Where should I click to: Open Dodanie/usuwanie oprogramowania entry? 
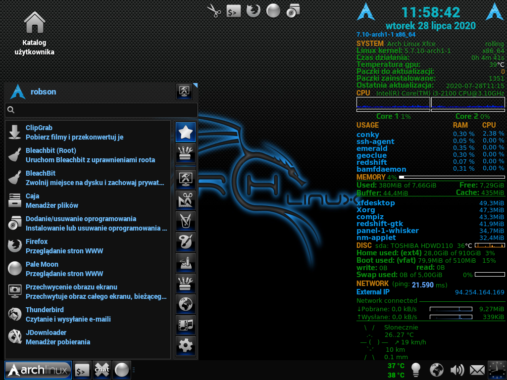88,223
